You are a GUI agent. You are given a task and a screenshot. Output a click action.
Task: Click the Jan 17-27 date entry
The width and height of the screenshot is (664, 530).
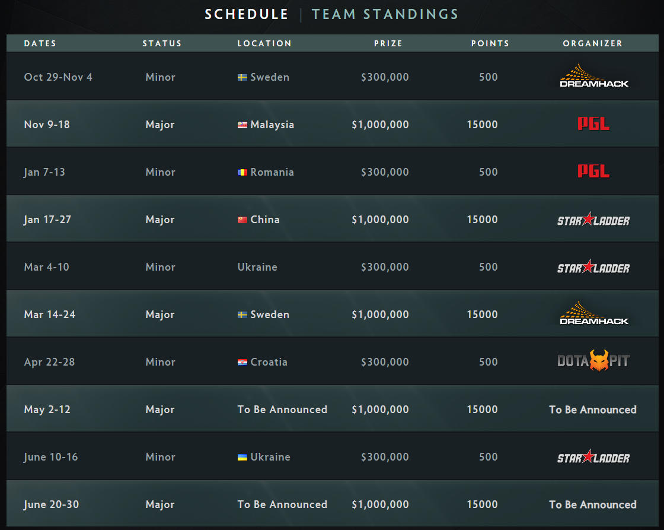[x=47, y=220]
